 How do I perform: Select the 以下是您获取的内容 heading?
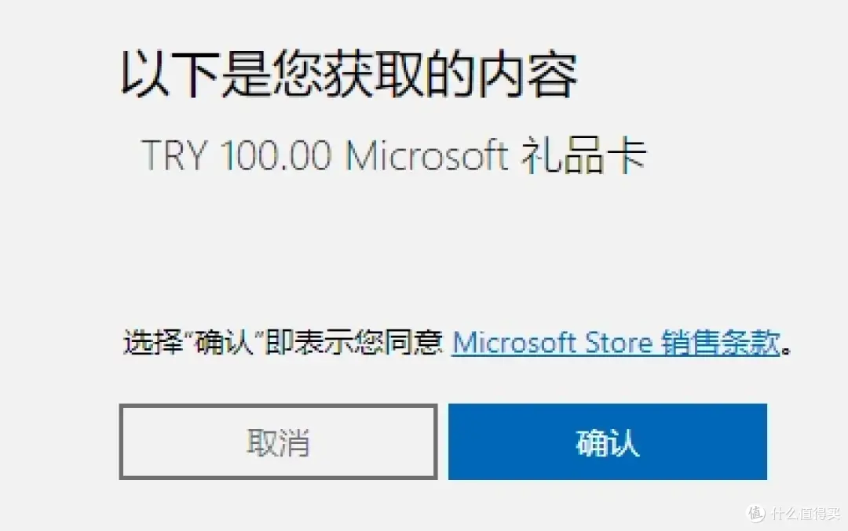[349, 75]
